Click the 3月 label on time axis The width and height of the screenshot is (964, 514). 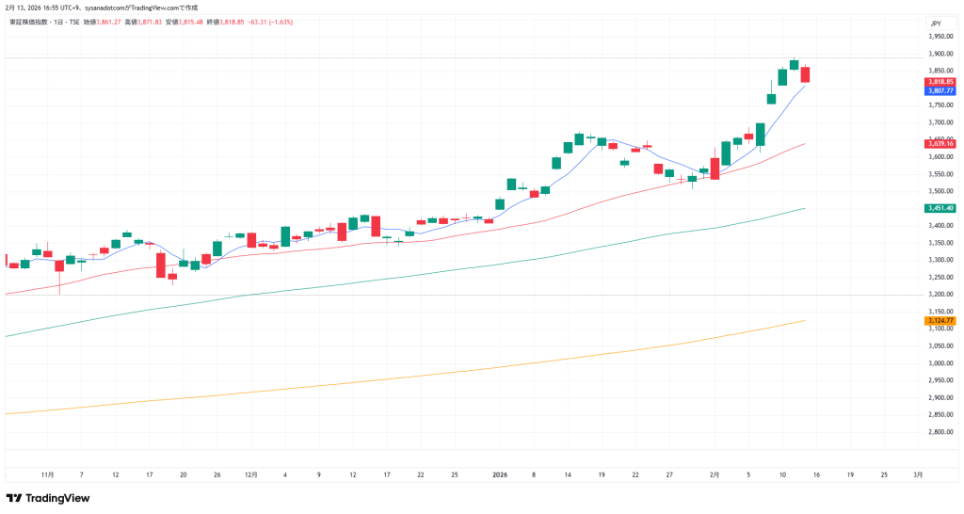point(918,475)
